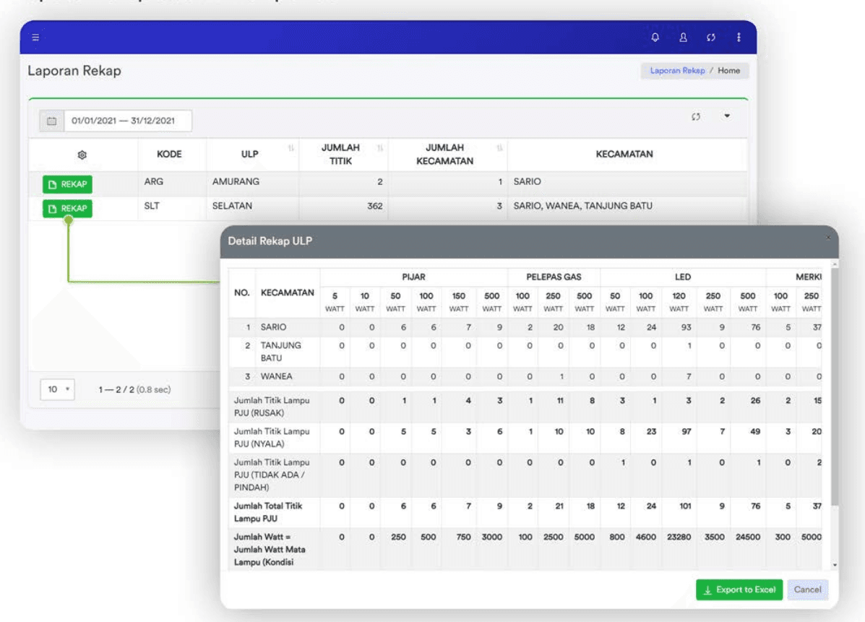Open the vertical three-dots menu

(739, 38)
